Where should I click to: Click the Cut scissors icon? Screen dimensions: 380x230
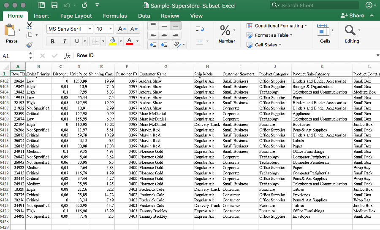pos(29,25)
